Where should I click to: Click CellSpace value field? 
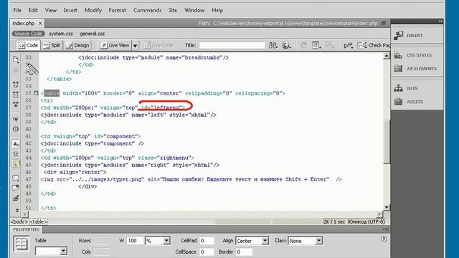tap(207, 252)
